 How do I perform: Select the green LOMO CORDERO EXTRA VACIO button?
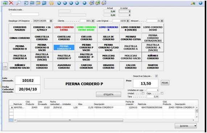(86, 29)
